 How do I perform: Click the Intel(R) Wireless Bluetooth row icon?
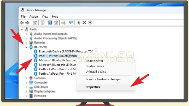36,56
